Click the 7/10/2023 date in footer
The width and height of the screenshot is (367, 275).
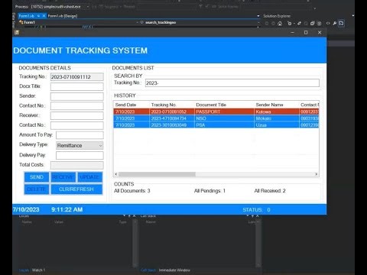26,209
